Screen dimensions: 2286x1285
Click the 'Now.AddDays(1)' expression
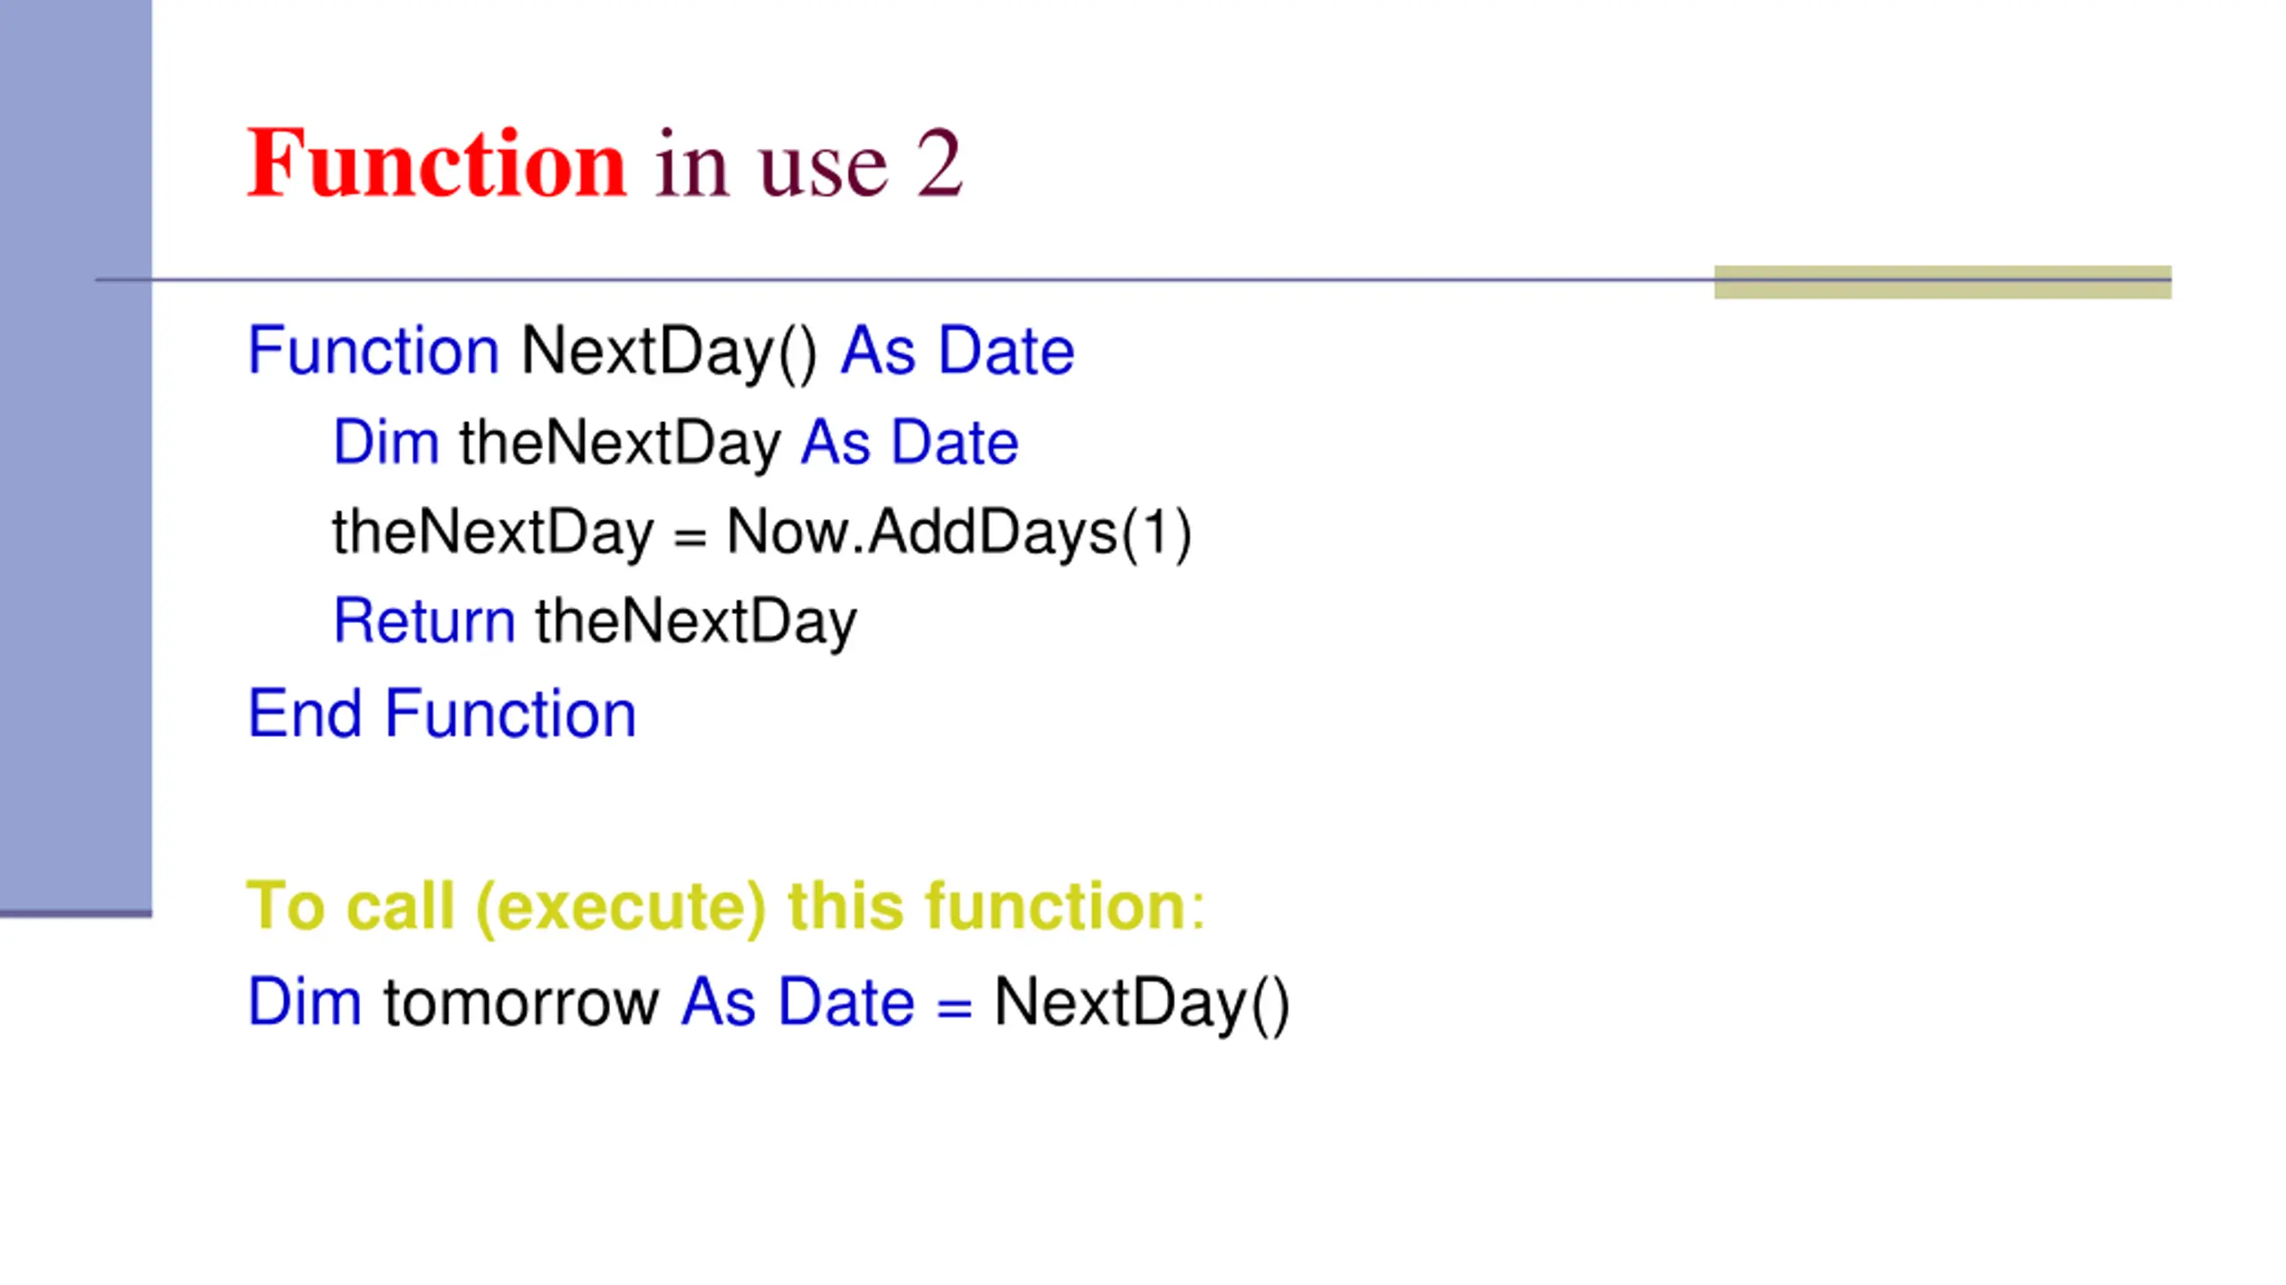click(x=959, y=533)
